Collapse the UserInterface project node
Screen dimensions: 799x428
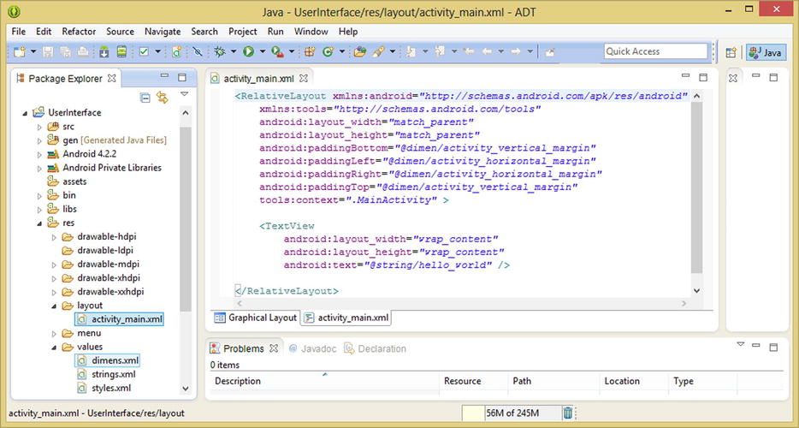[x=25, y=113]
